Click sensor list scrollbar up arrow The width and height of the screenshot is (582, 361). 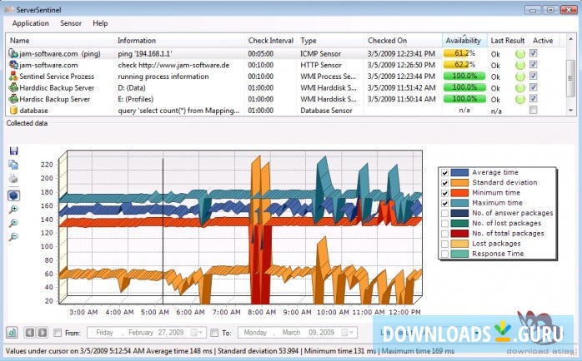[571, 39]
